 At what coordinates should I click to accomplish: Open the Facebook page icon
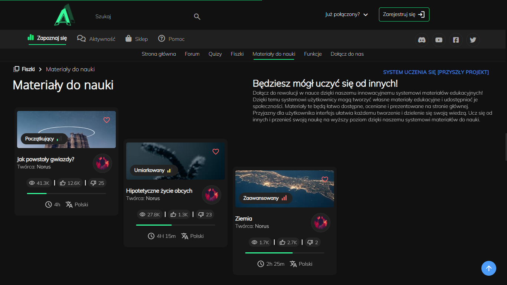pyautogui.click(x=456, y=40)
